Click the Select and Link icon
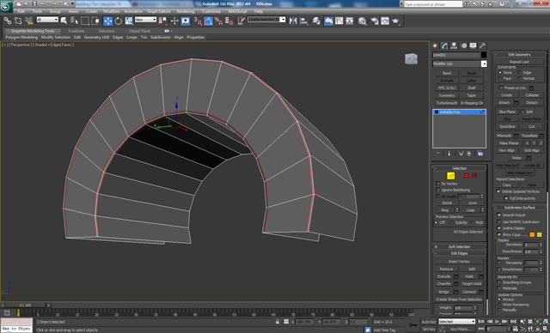Viewport: 550px width, 333px height. tap(8, 21)
